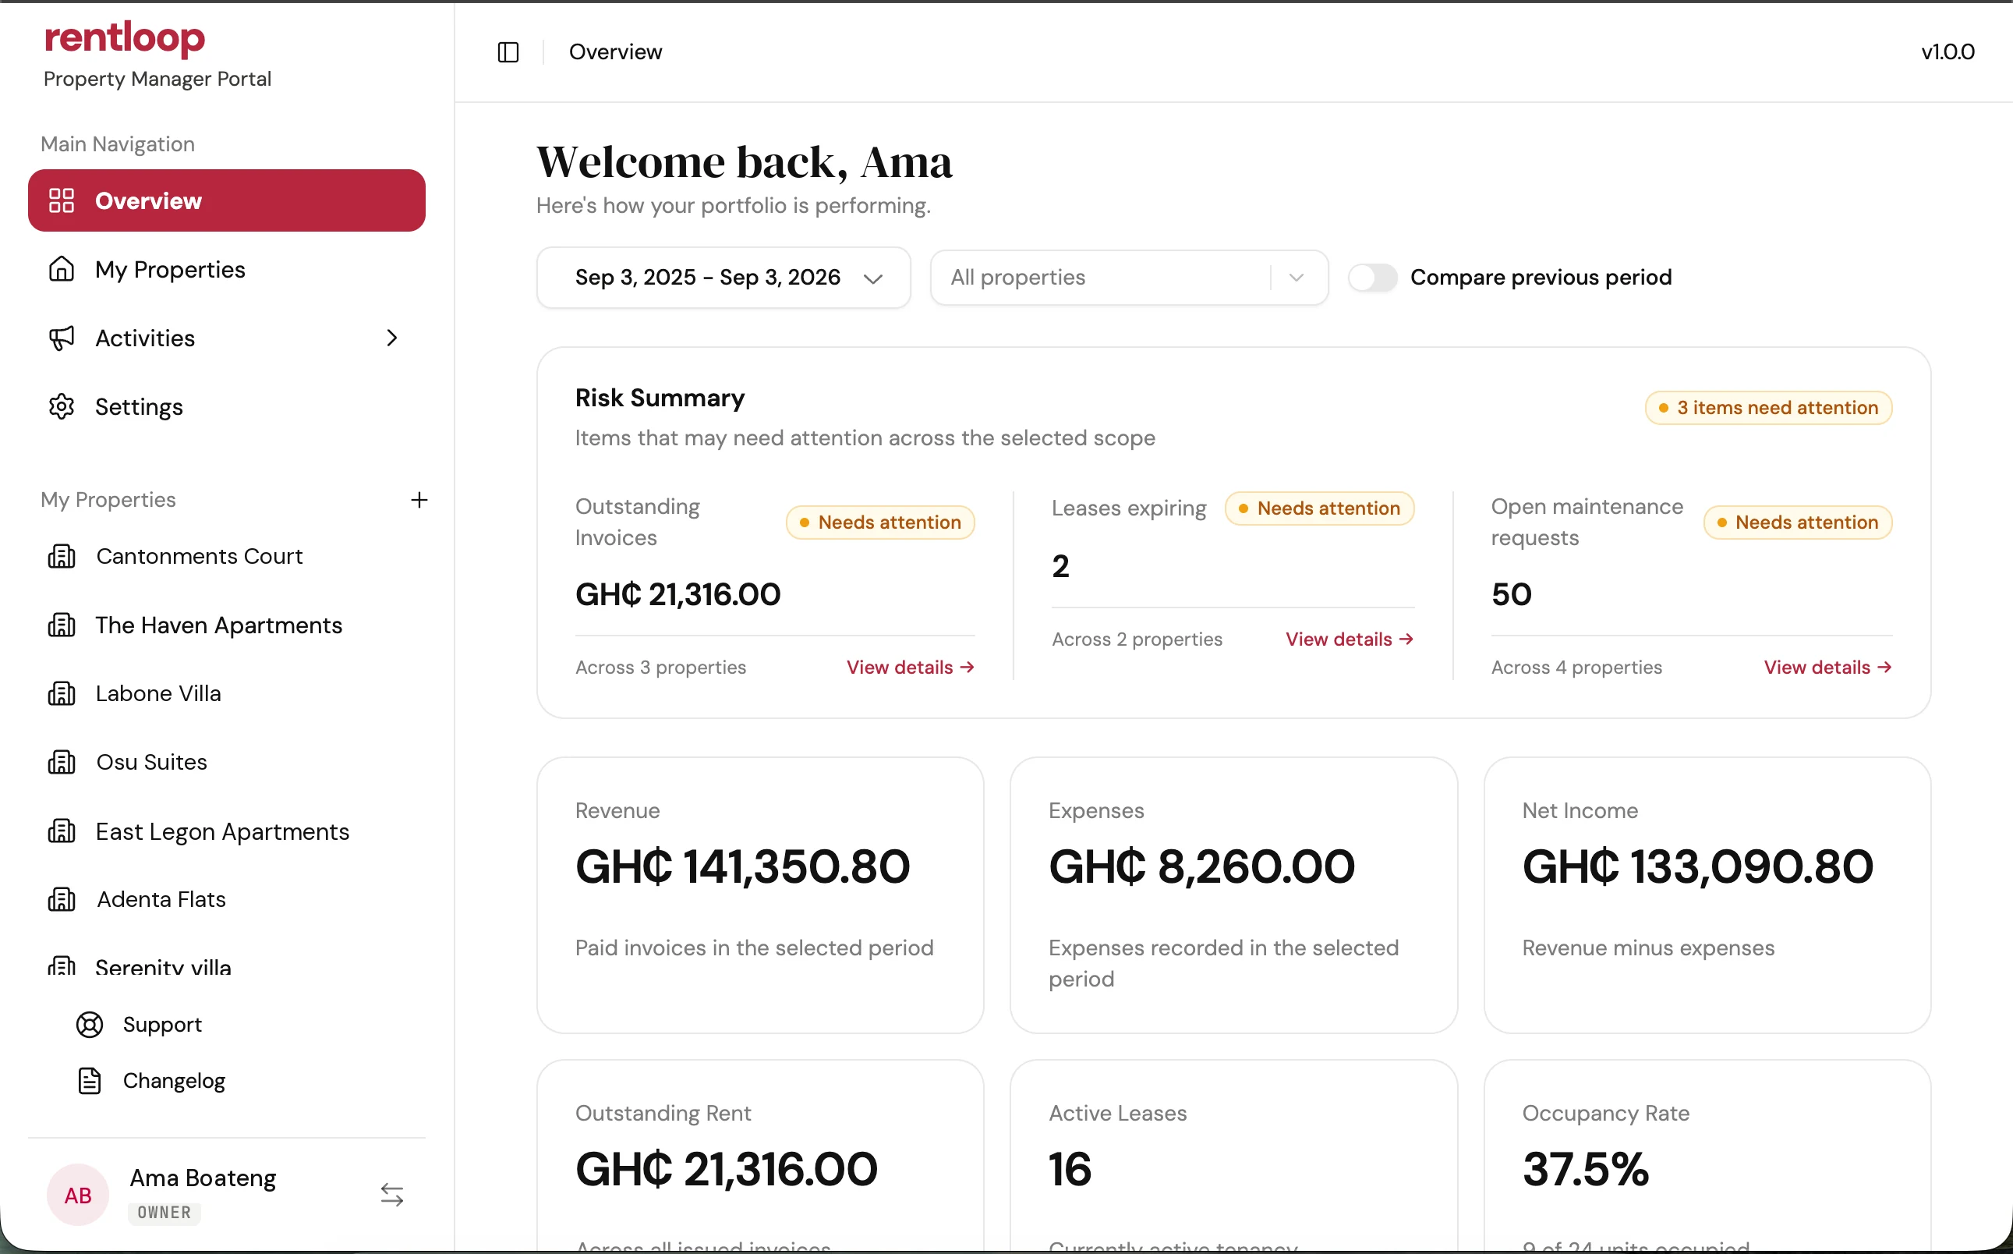Click the Overview grid icon
The image size is (2013, 1254).
[62, 200]
